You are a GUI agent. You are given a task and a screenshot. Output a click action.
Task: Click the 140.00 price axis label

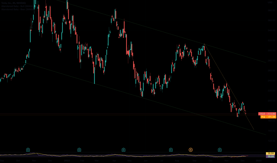pos(271,131)
